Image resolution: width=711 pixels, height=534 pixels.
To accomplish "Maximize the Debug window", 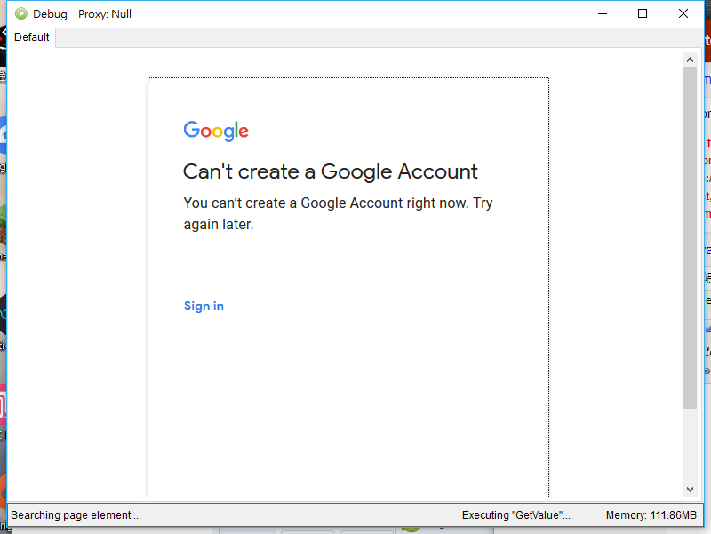I will click(643, 13).
